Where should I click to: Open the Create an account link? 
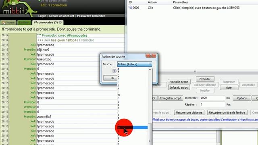coord(62,16)
